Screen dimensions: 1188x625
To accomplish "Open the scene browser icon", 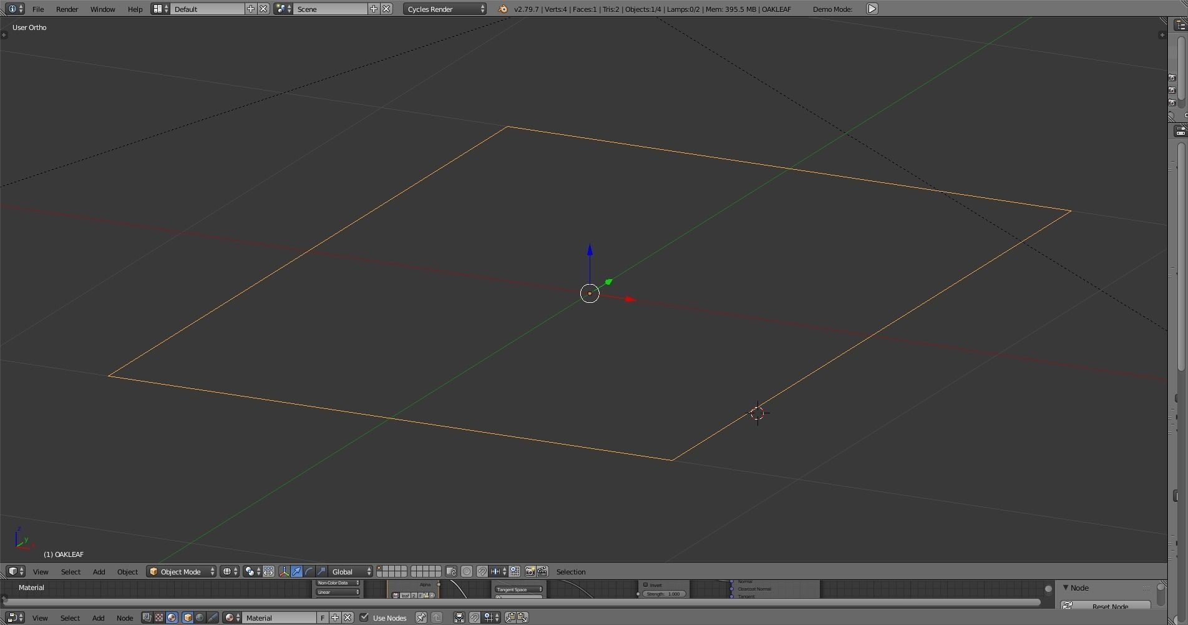I will pyautogui.click(x=283, y=9).
